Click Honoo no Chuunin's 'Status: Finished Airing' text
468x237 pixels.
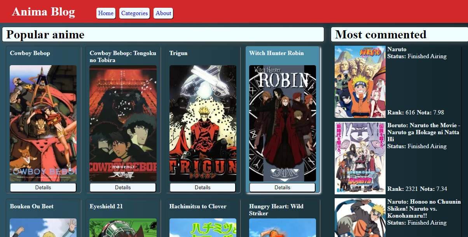(x=417, y=223)
